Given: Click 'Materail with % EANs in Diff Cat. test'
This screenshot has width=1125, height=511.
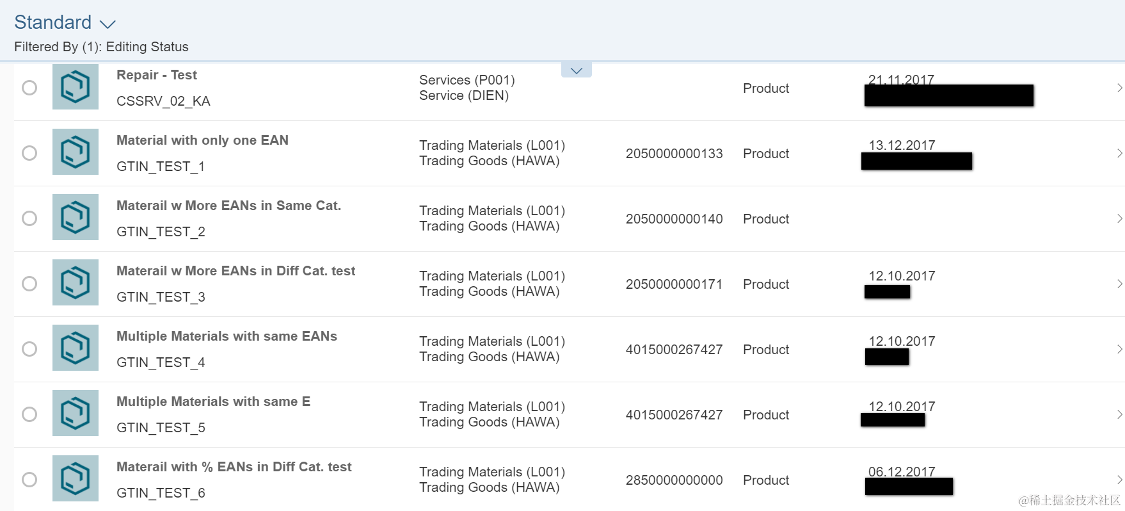Looking at the screenshot, I should 234,467.
